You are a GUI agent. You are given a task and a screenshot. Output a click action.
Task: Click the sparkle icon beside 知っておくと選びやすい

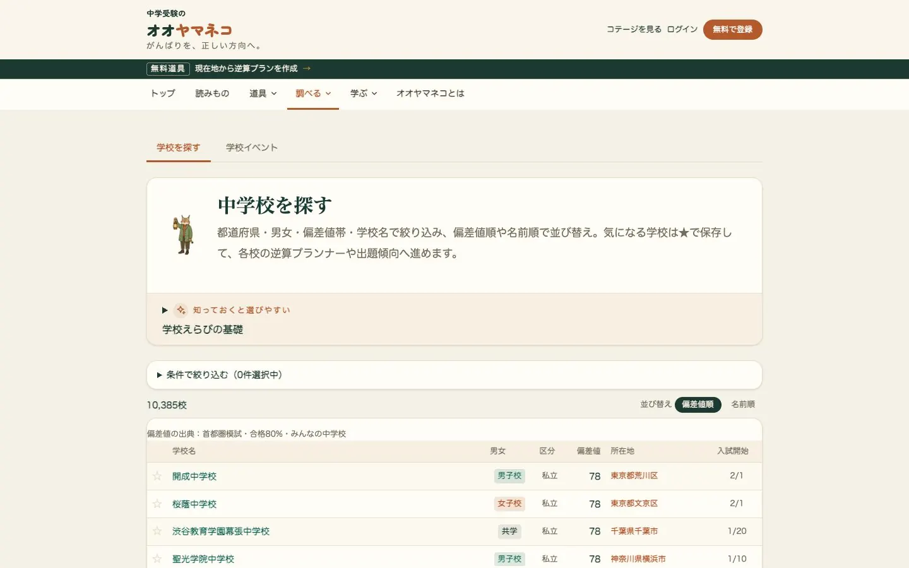coord(181,310)
